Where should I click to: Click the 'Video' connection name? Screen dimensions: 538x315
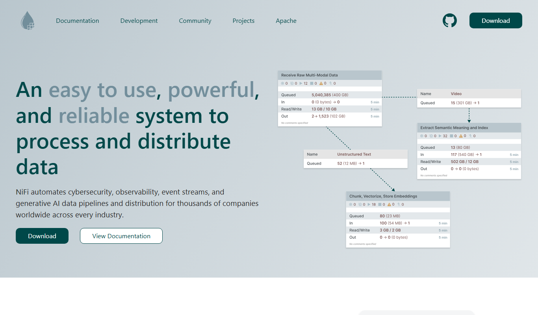tap(456, 94)
